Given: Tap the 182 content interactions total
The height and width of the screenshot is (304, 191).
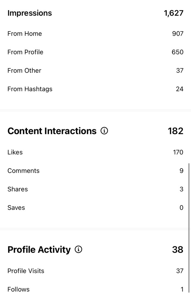Looking at the screenshot, I should tap(175, 131).
